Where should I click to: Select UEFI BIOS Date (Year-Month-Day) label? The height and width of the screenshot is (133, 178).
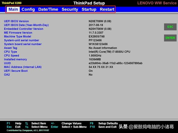(x=26, y=25)
